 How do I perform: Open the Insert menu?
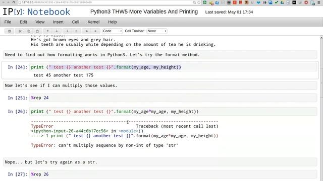(58, 22)
